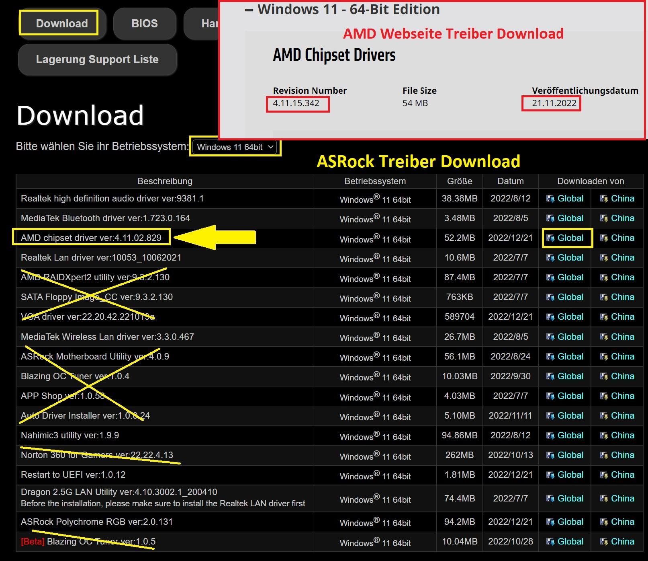648x561 pixels.
Task: Open the Lagerung Support Liste tab
Action: (97, 60)
